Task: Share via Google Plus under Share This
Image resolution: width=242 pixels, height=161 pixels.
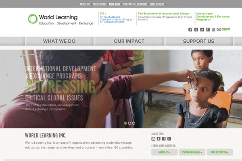Action: click(169, 138)
